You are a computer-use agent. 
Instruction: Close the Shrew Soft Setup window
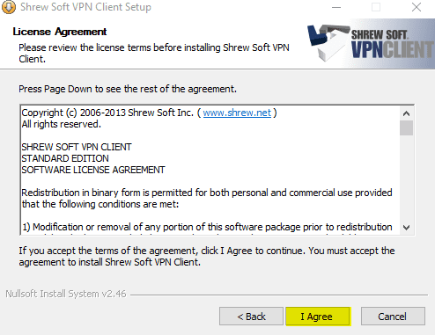(x=417, y=7)
